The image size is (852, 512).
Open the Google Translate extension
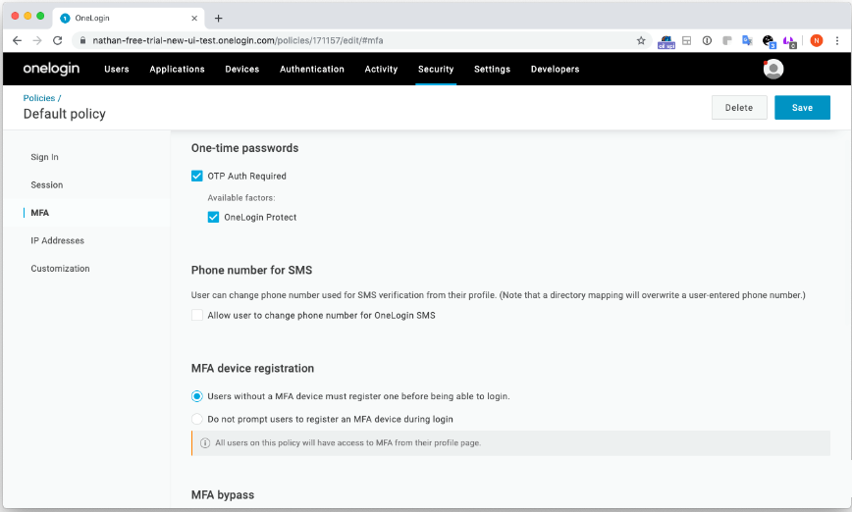[747, 41]
